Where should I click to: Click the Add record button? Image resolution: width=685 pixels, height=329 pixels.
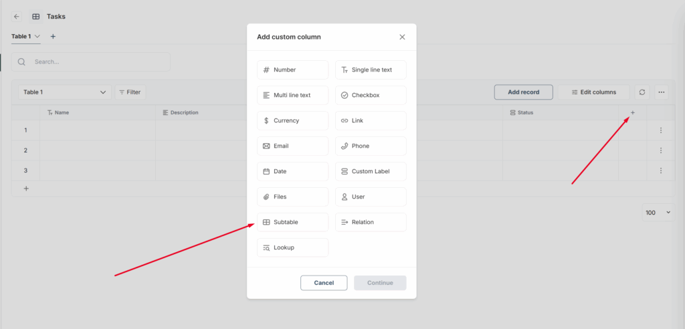(x=524, y=92)
